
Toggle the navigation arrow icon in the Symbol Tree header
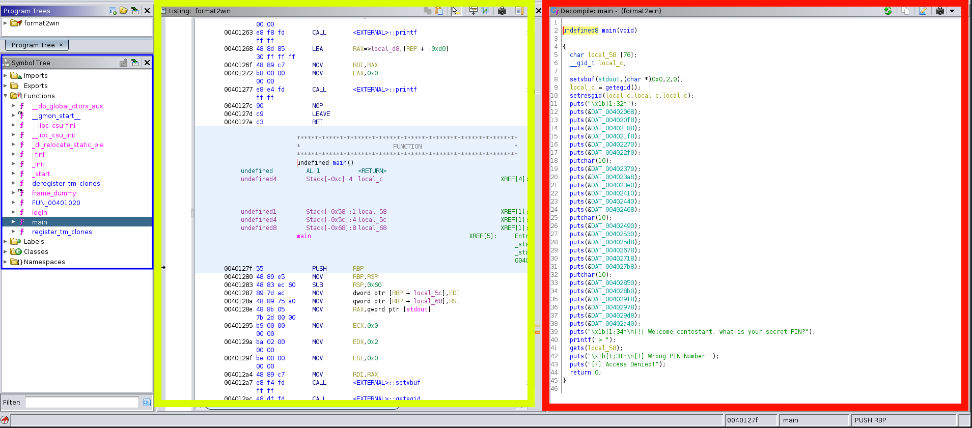coord(135,63)
